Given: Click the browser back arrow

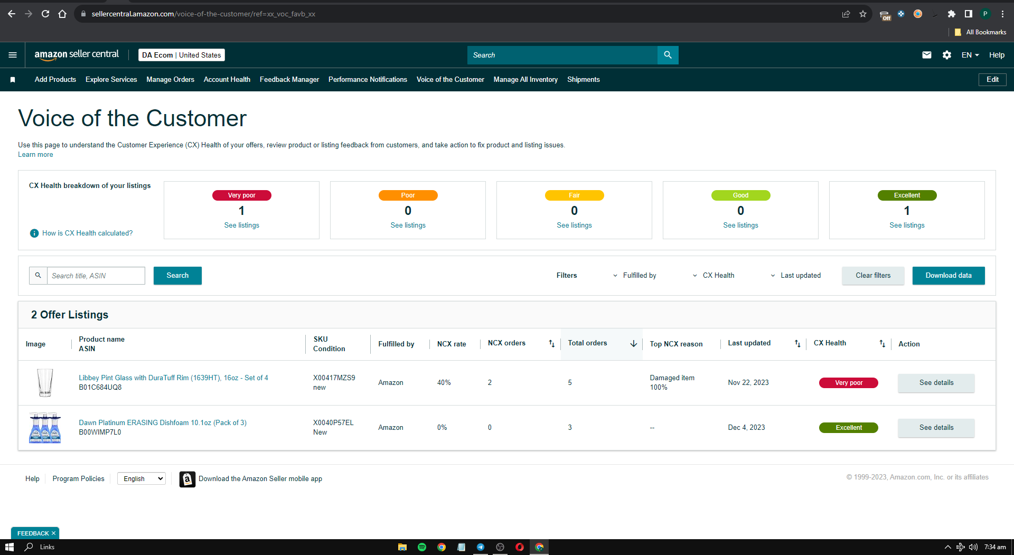Looking at the screenshot, I should (x=12, y=14).
